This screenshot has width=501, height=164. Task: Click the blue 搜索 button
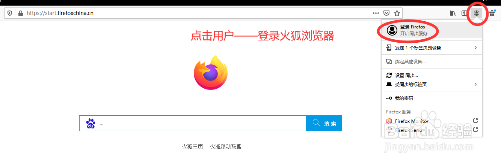[324, 123]
